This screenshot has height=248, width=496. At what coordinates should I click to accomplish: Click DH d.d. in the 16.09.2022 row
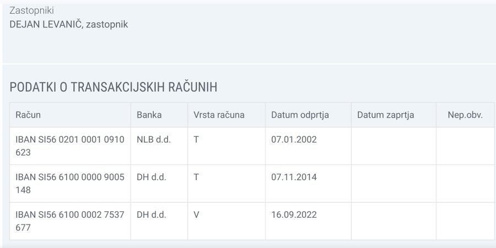tap(151, 214)
